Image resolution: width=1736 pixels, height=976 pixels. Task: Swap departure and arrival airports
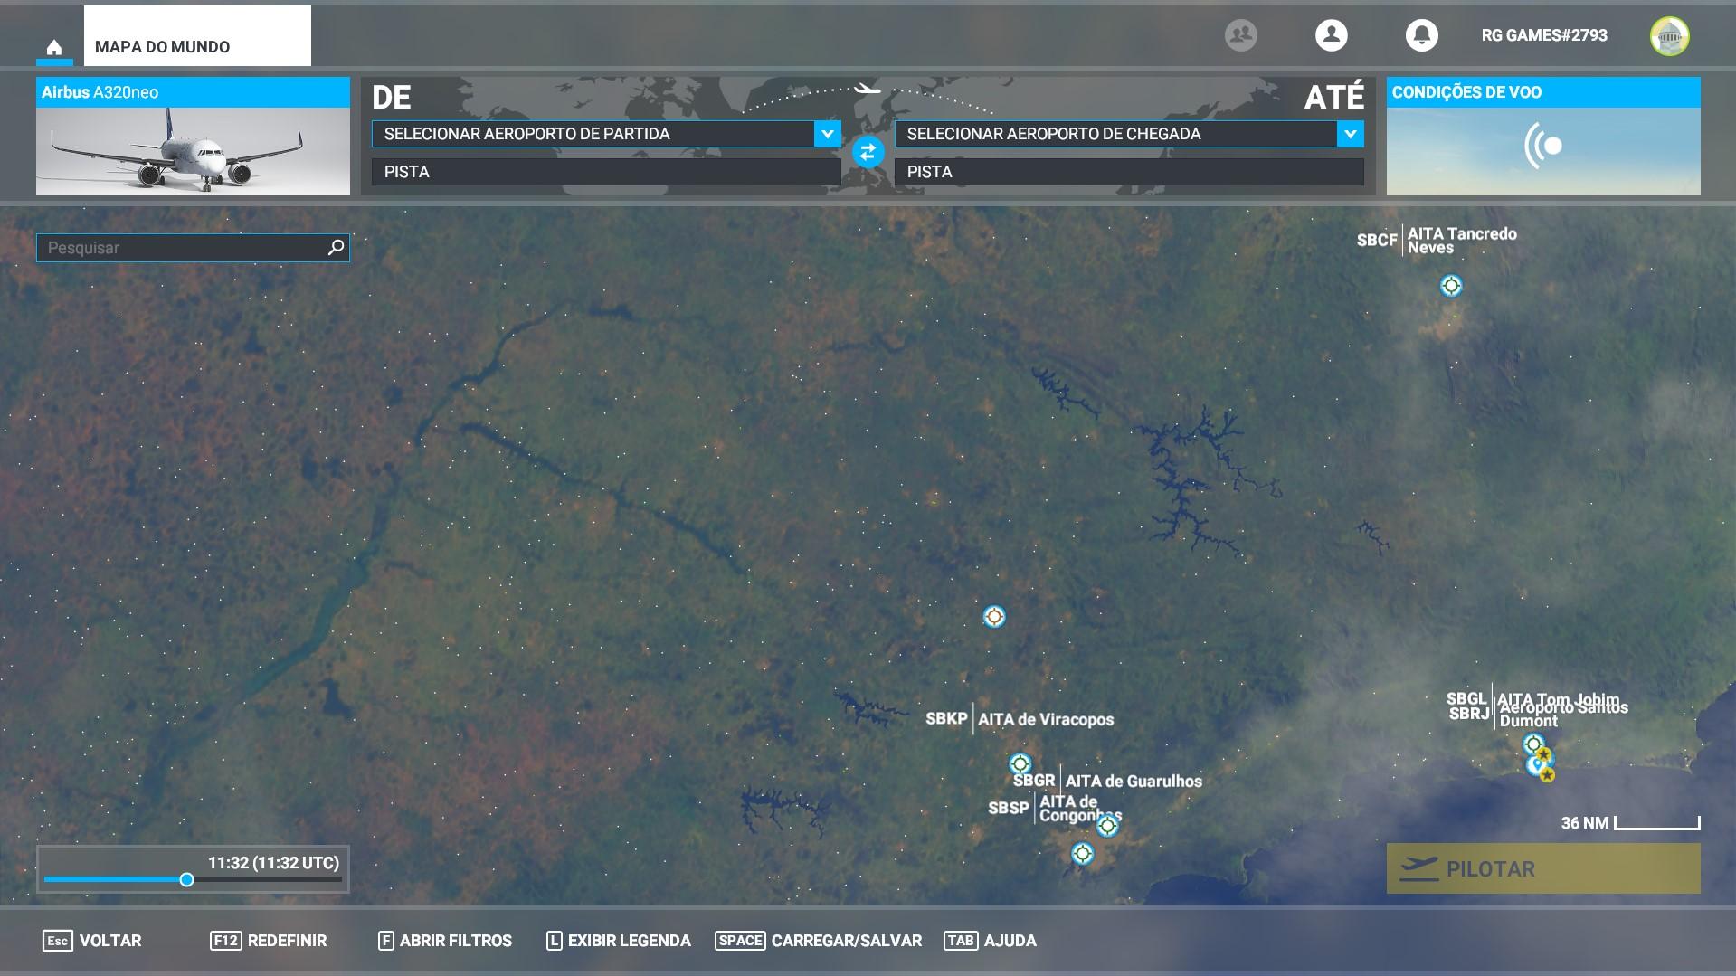(x=868, y=152)
